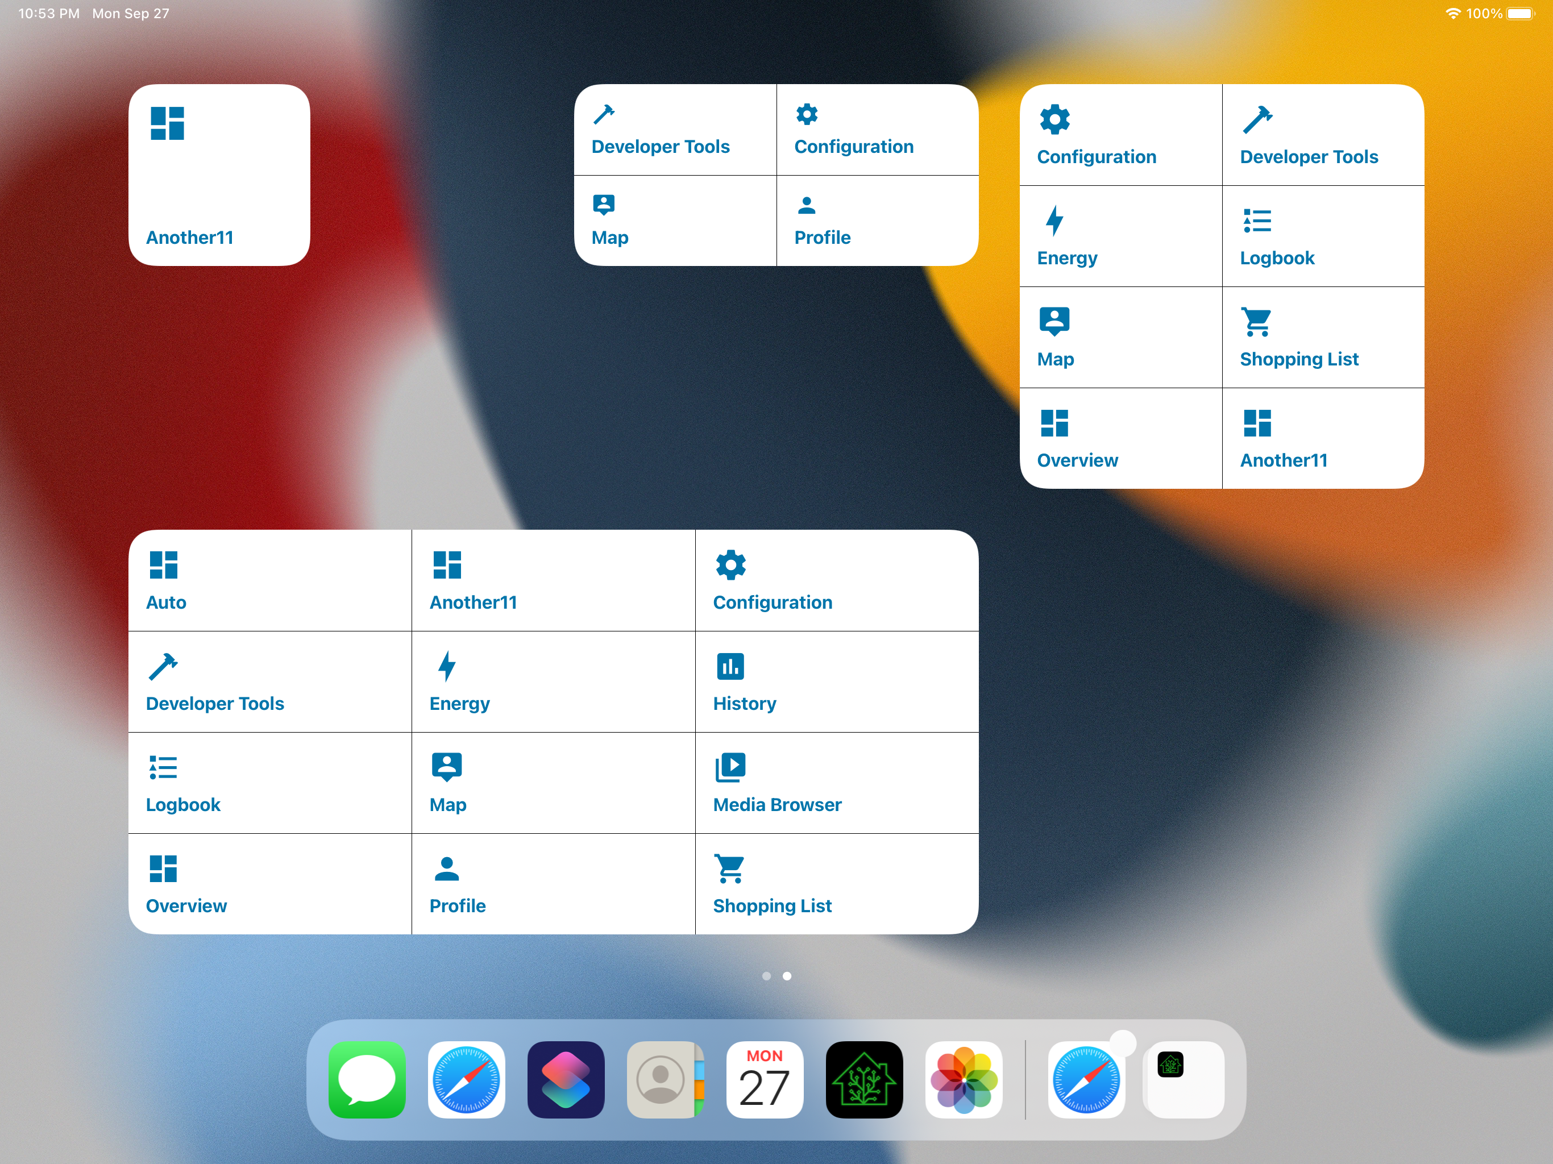Open Contacts app in dock
Viewport: 1553px width, 1164px height.
(x=665, y=1079)
